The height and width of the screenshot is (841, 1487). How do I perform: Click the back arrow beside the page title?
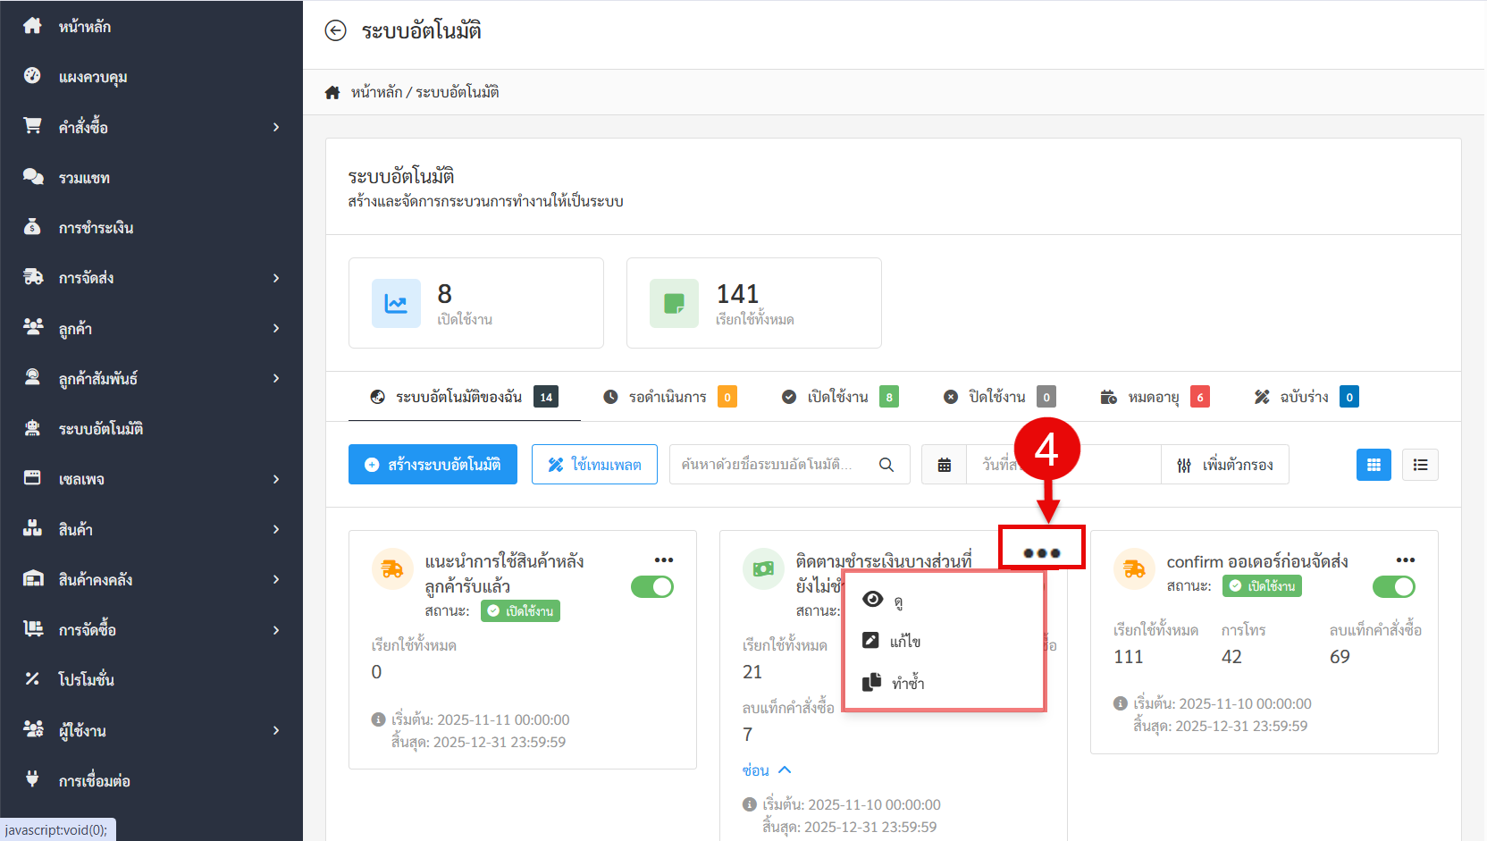335,31
